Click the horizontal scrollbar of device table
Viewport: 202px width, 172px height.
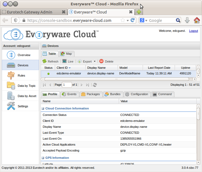tap(117, 79)
